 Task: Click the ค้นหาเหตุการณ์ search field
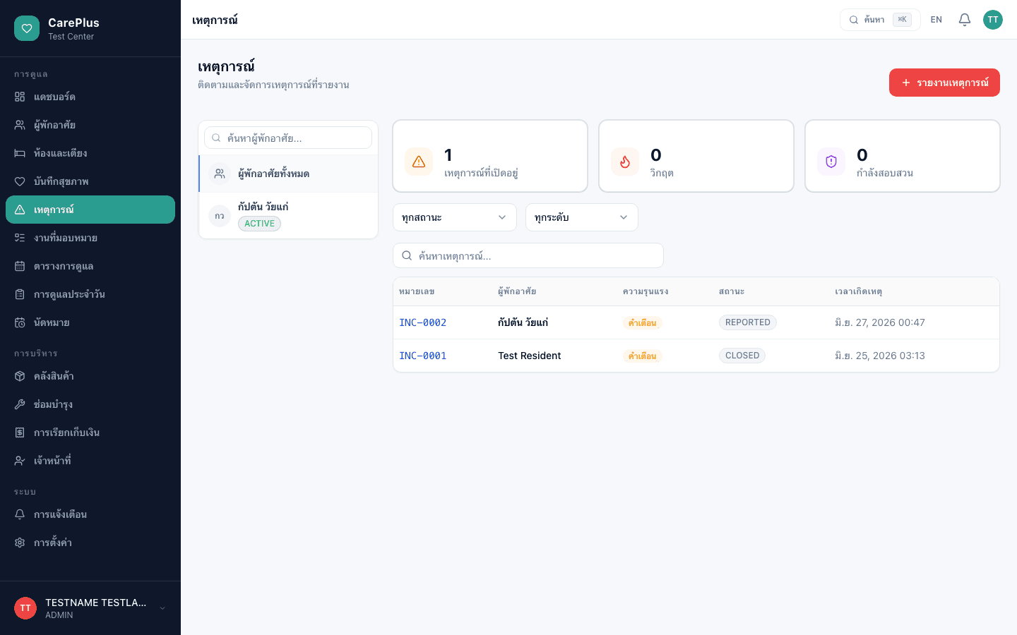pos(528,255)
